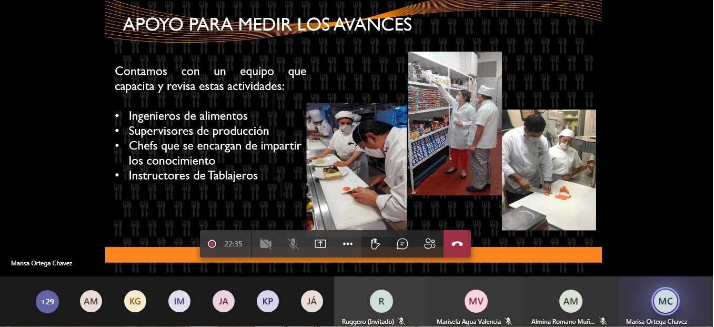Click the call timer 22:35

[x=233, y=244]
